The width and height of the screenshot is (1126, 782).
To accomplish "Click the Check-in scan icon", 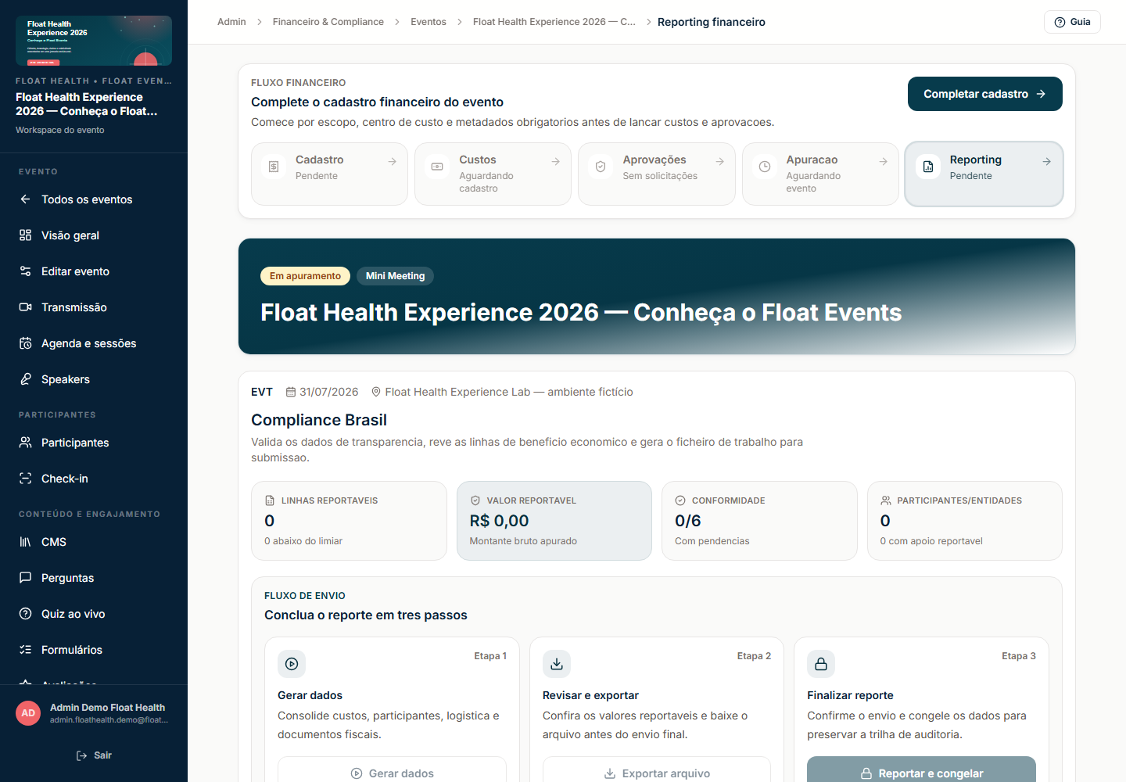I will click(25, 479).
